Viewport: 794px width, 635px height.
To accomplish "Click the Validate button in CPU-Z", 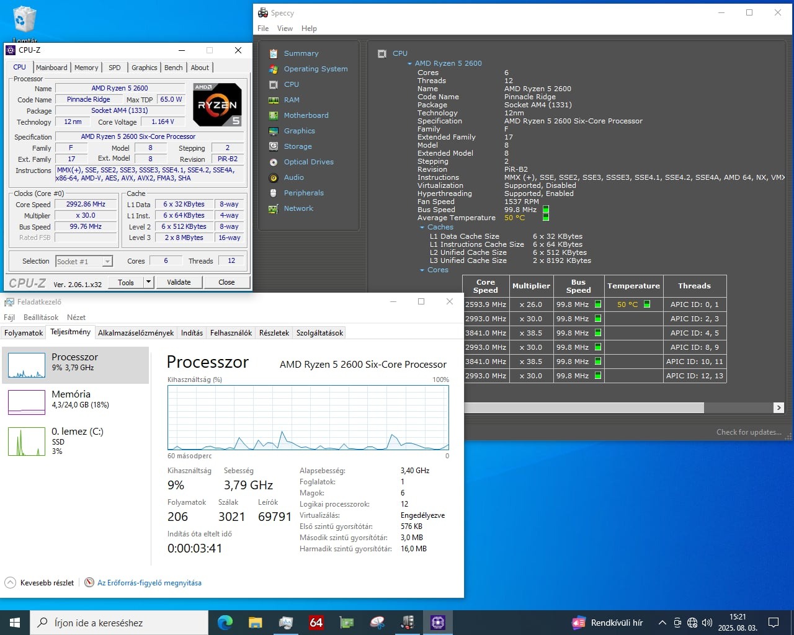I will point(179,282).
